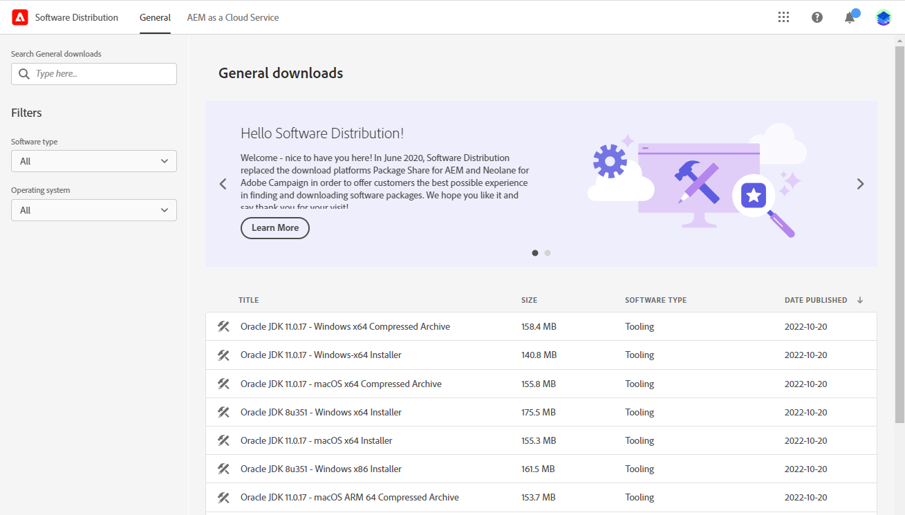Viewport: 905px width, 515px height.
Task: Open the help question mark icon
Action: coord(817,17)
